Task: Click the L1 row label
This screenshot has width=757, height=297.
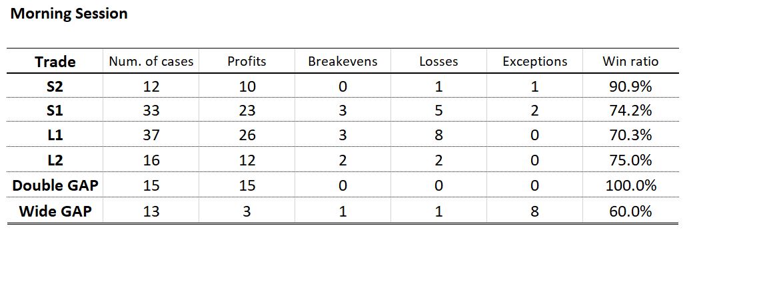Action: pyautogui.click(x=55, y=136)
